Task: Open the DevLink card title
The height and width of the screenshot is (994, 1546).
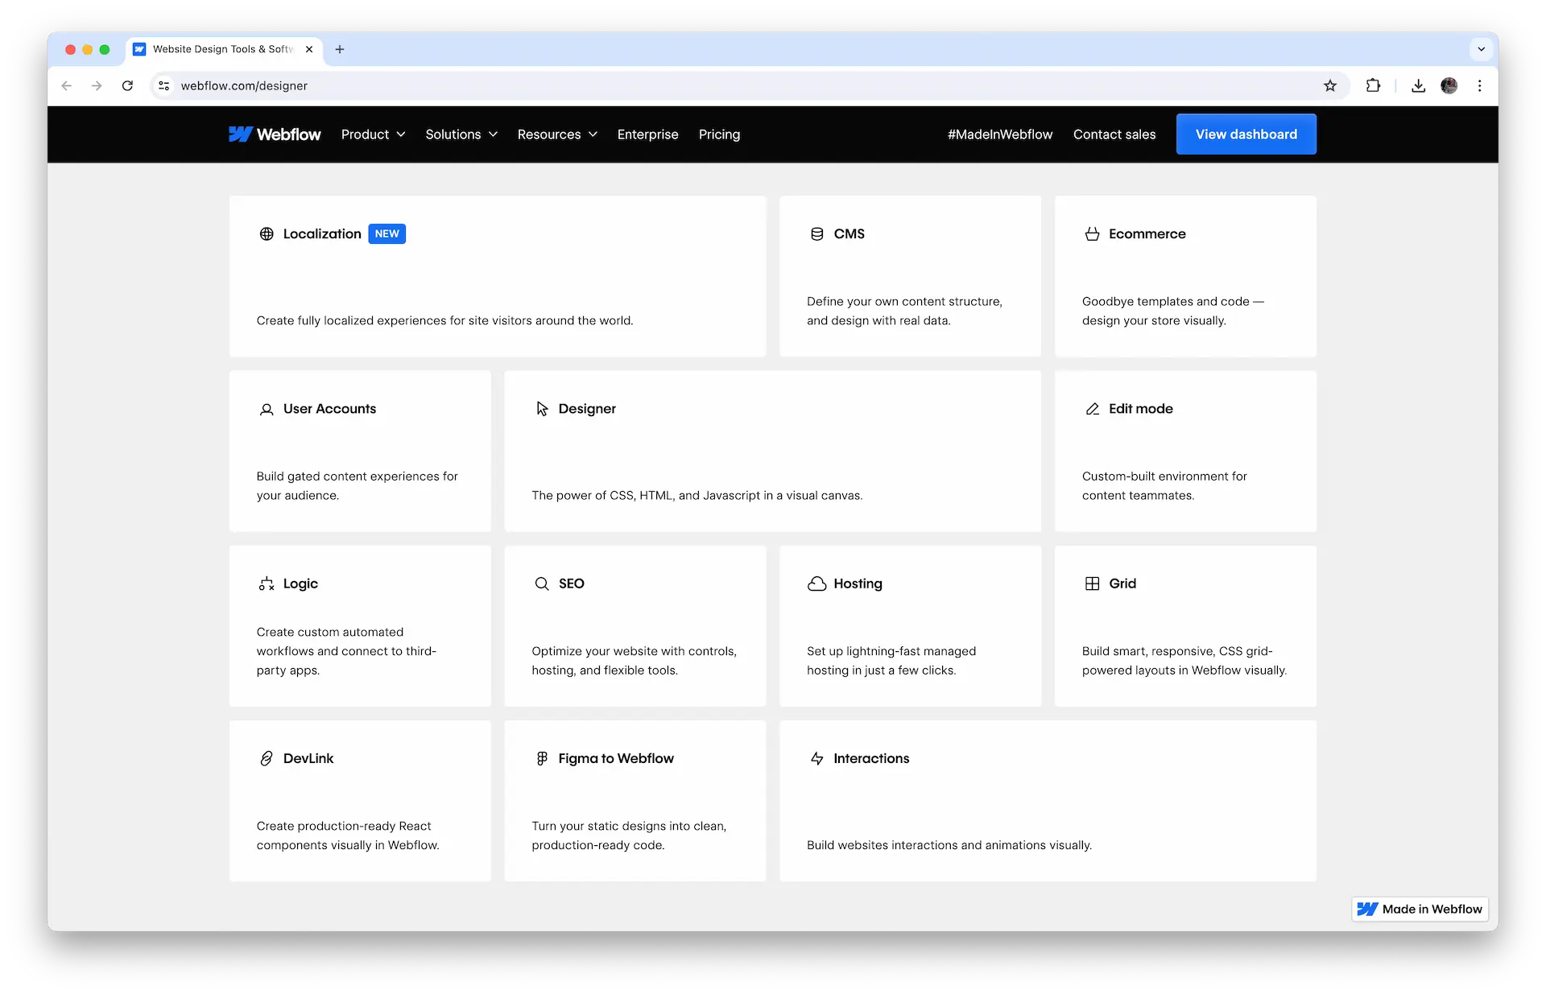Action: pyautogui.click(x=308, y=758)
